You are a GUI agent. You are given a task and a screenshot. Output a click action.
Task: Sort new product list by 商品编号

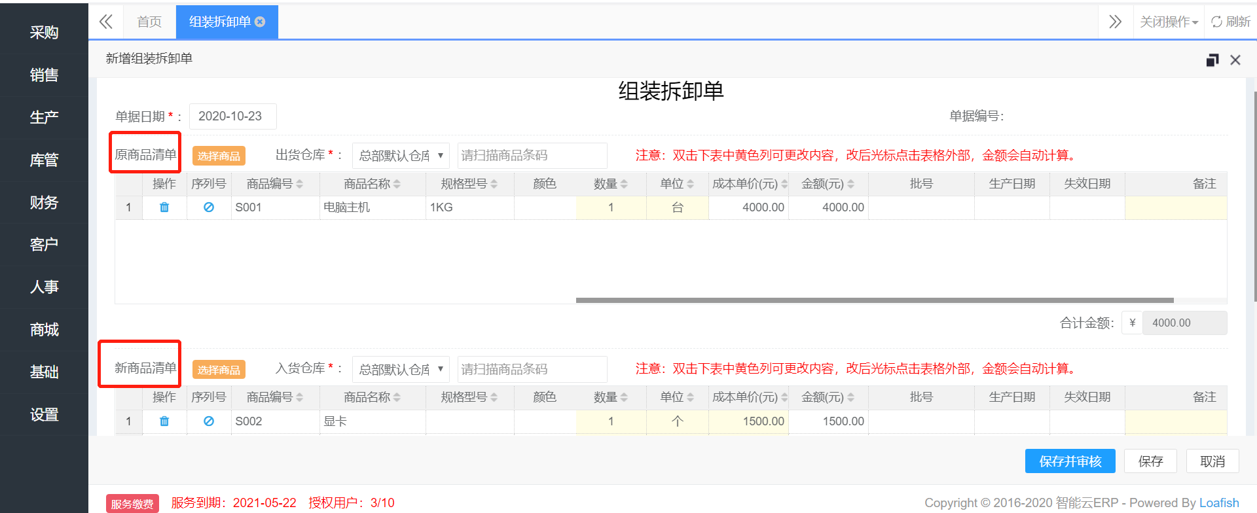[x=300, y=397]
